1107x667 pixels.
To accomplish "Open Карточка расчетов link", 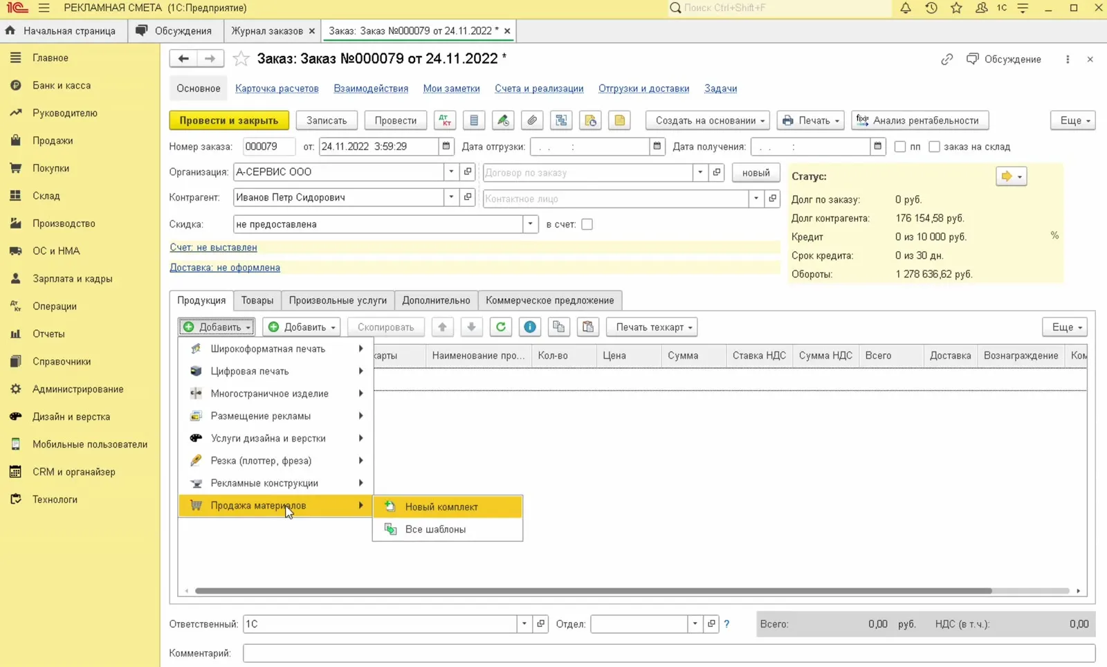I will 277,89.
